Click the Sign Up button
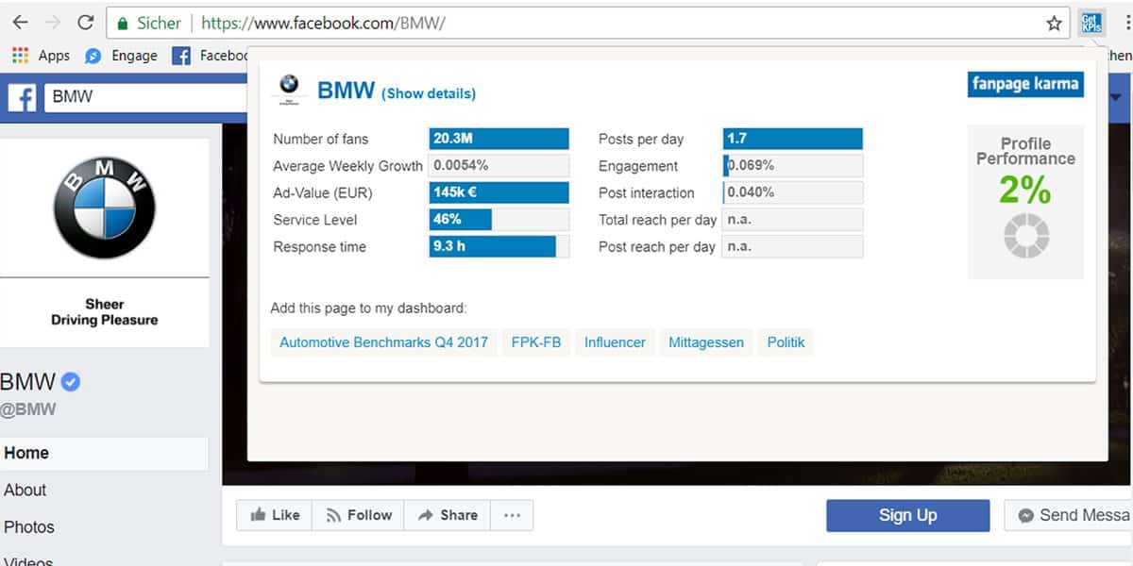Screen dimensions: 1133x566 [907, 515]
